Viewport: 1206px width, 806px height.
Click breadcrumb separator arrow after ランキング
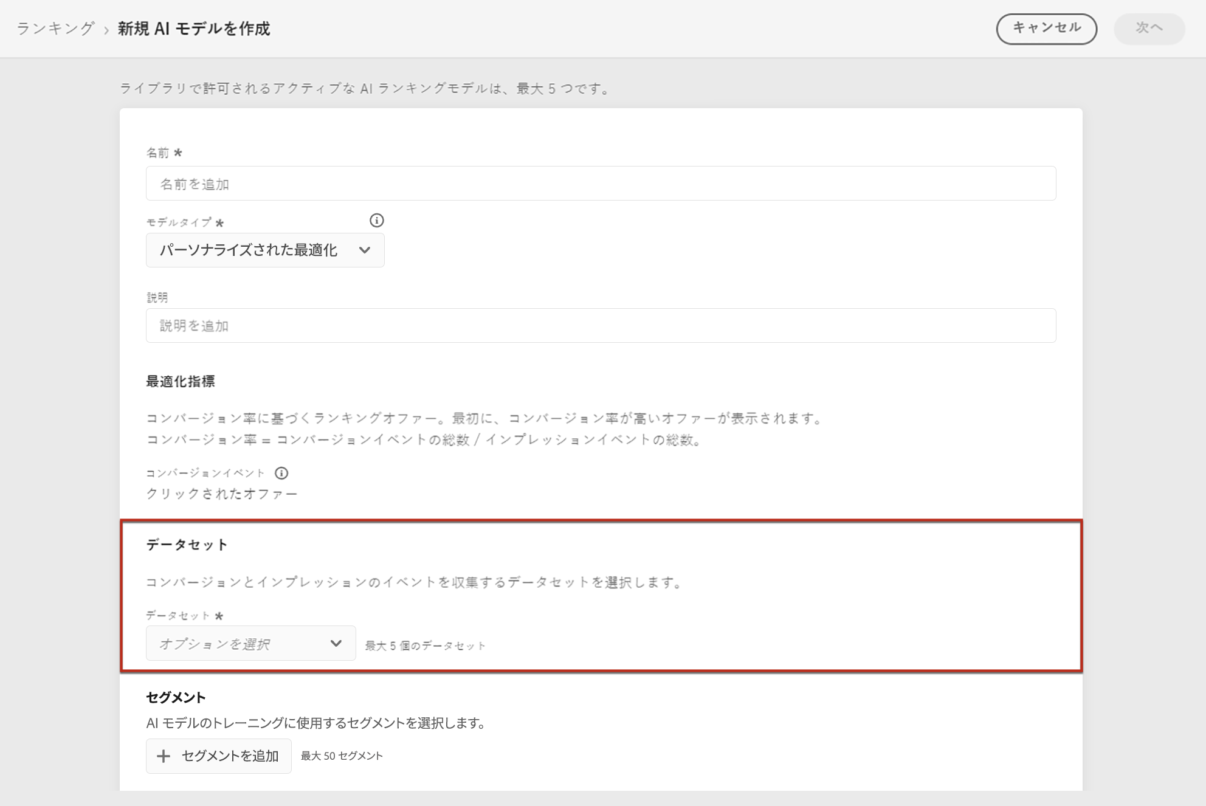(106, 30)
